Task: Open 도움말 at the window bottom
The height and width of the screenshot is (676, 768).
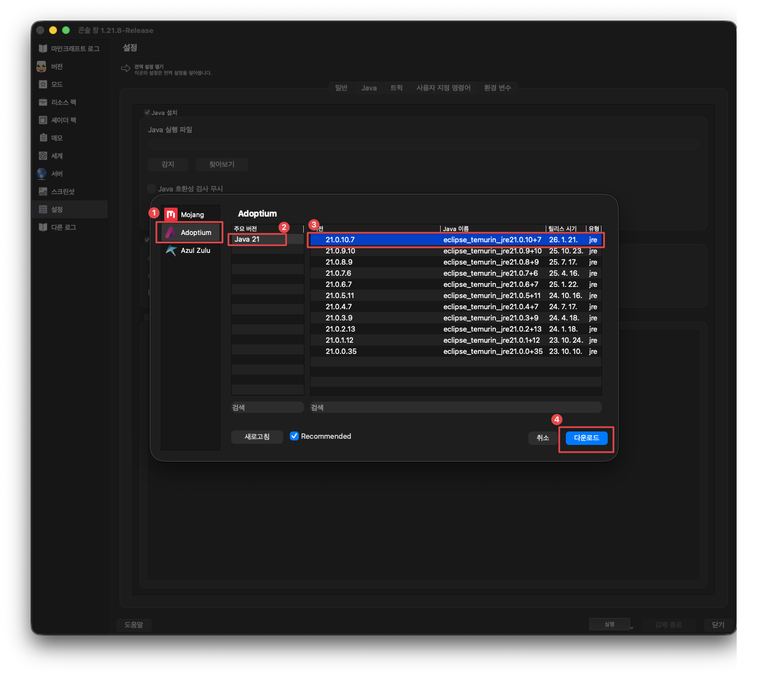Action: click(133, 625)
